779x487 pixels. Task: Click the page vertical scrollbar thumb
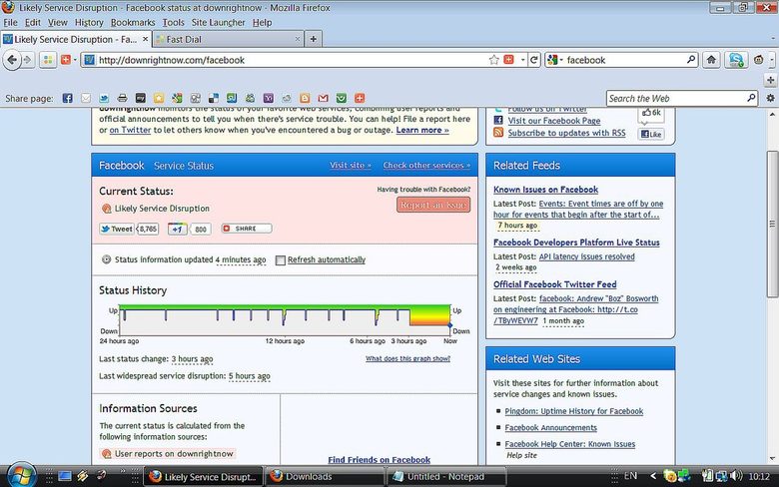pyautogui.click(x=772, y=224)
